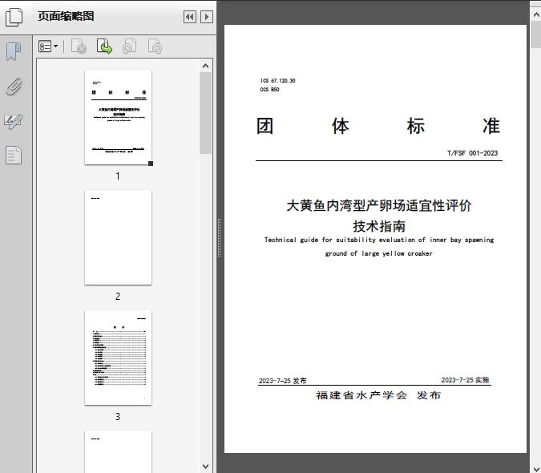Click the panel splitter handle
The height and width of the screenshot is (473, 541).
[x=219, y=237]
